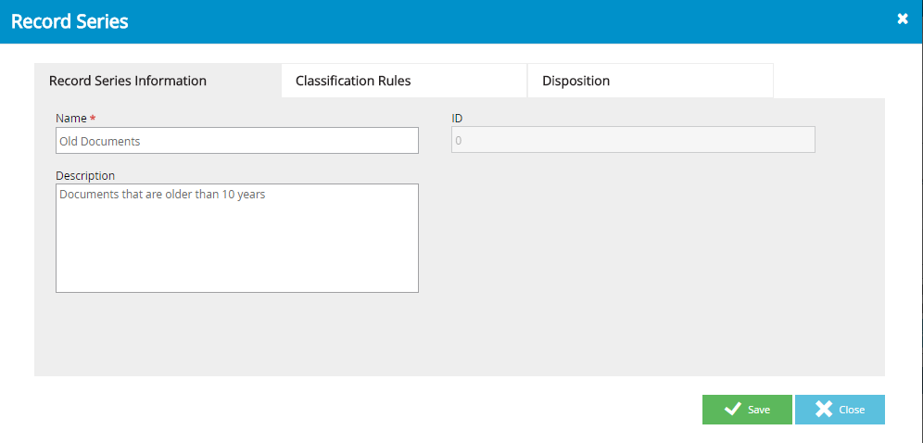Click blank tab strip space right of Disposition

(x=830, y=81)
